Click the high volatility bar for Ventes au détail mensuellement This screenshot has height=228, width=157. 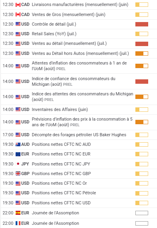pos(142,44)
